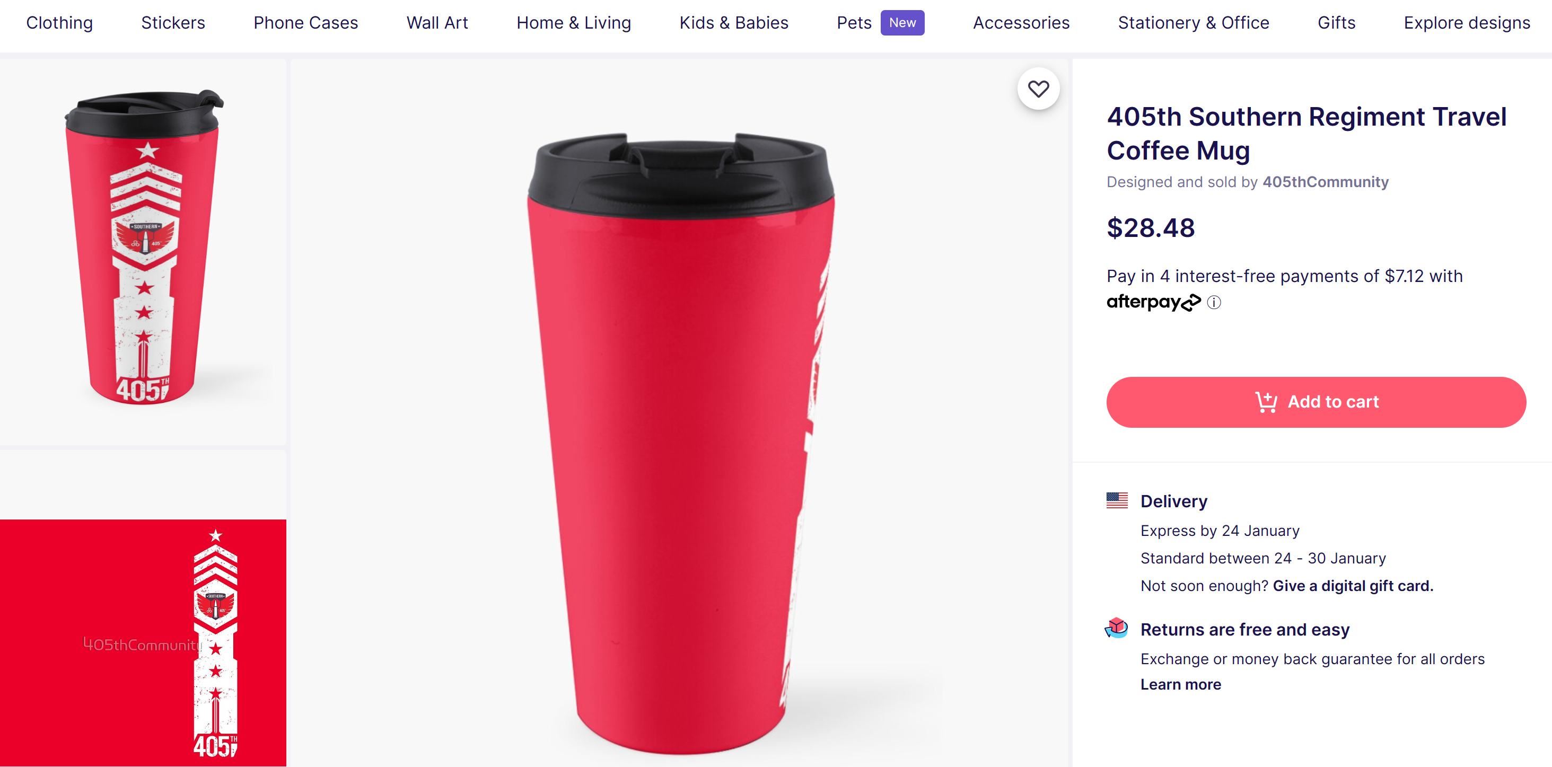1552x767 pixels.
Task: Browse the Home & Living category
Action: click(x=574, y=23)
